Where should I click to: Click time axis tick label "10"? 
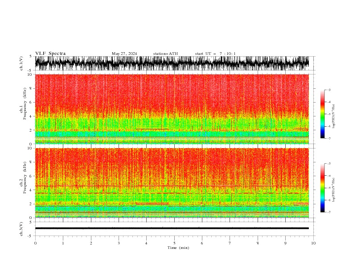313,243
